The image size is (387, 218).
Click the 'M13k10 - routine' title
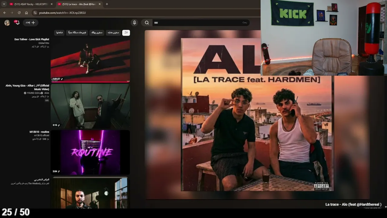click(39, 132)
